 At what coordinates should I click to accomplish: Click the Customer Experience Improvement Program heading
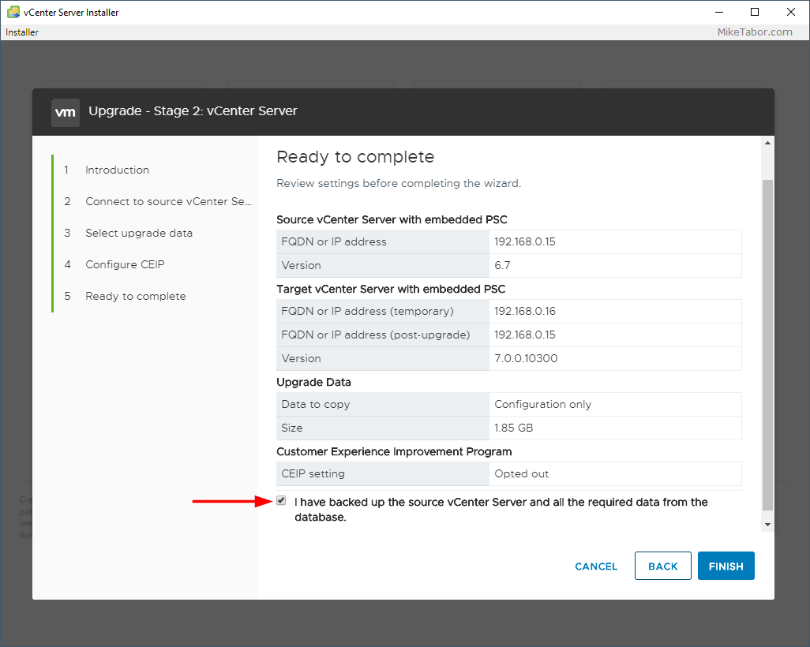pyautogui.click(x=394, y=452)
